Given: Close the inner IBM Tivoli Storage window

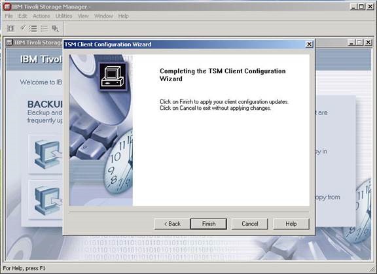Looking at the screenshot, I should coord(368,43).
